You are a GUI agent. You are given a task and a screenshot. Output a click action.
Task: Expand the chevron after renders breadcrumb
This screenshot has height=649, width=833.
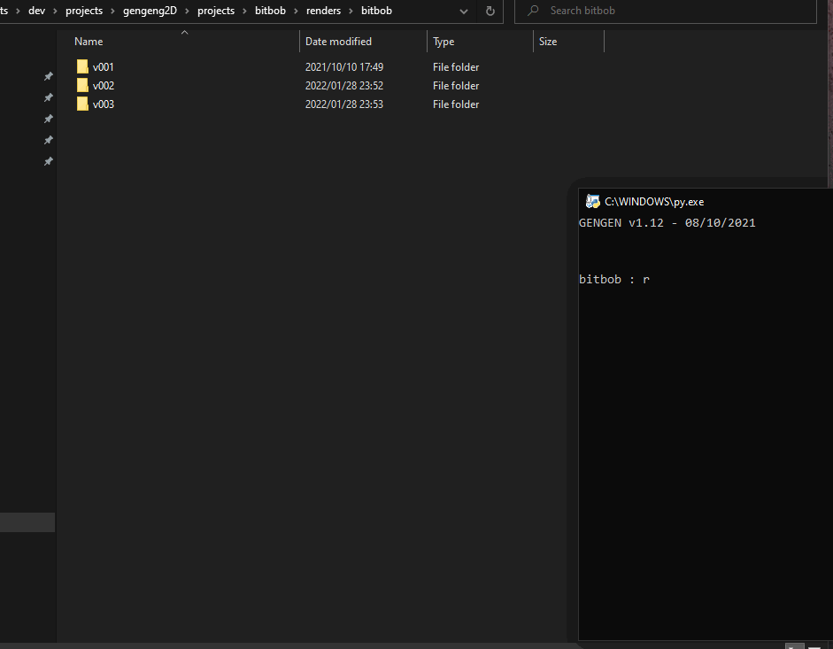pyautogui.click(x=351, y=11)
